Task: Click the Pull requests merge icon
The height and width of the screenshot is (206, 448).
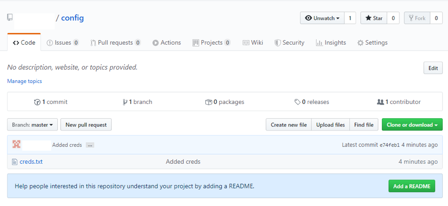Action: (93, 43)
